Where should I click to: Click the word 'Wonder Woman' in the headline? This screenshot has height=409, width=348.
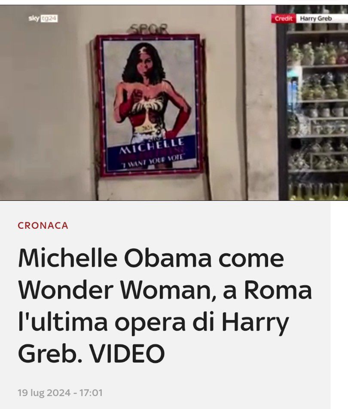click(114, 289)
